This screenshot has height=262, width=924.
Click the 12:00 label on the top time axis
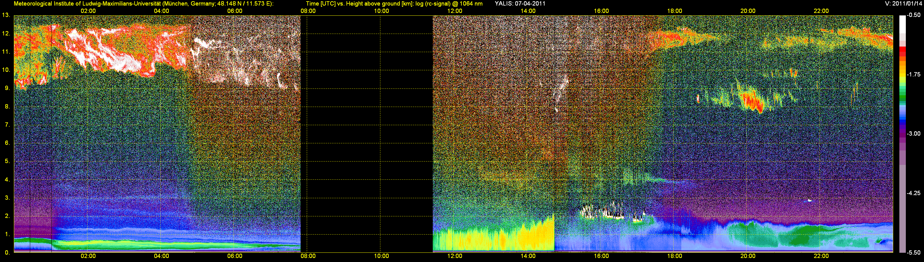click(x=455, y=11)
